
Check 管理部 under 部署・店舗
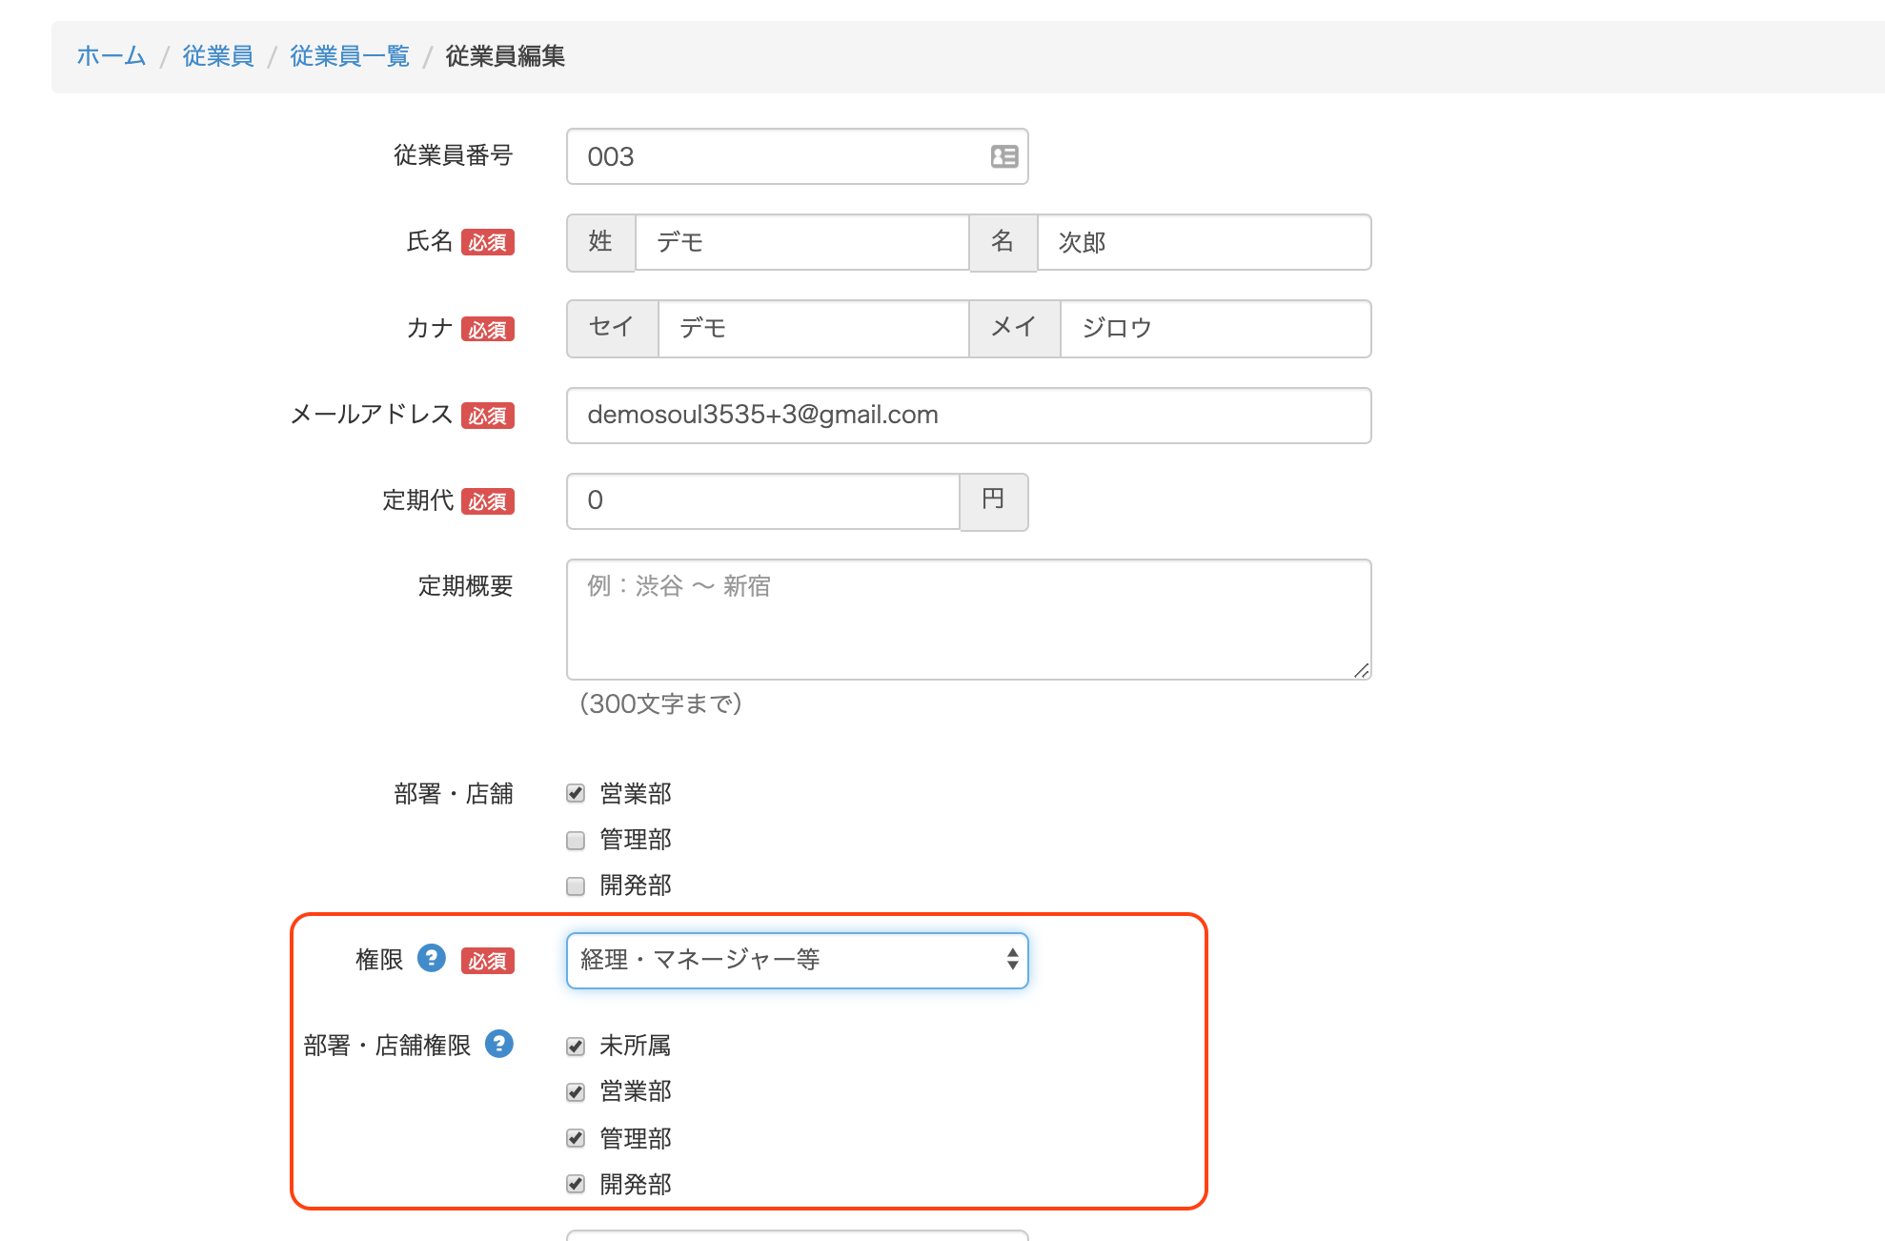pyautogui.click(x=576, y=840)
